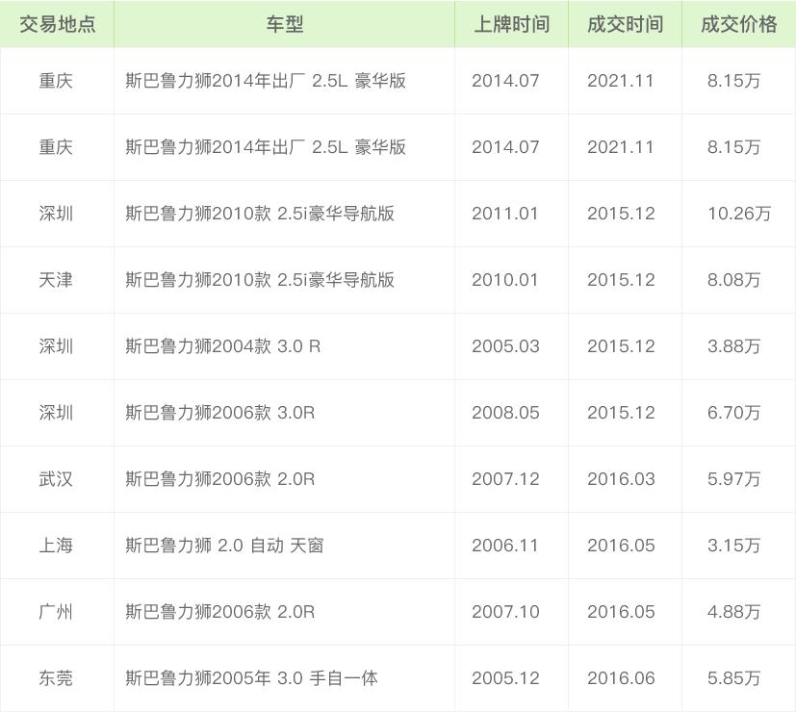Select 深圳 in the 3.88万 row

coord(56,346)
